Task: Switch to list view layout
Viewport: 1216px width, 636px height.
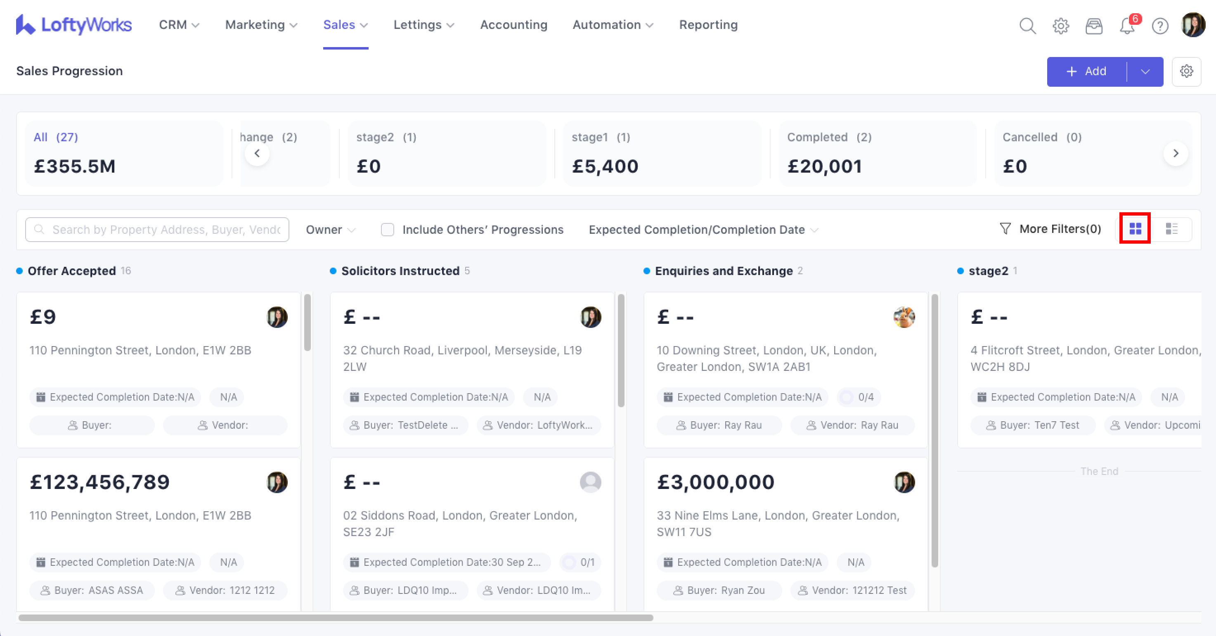Action: click(1171, 228)
